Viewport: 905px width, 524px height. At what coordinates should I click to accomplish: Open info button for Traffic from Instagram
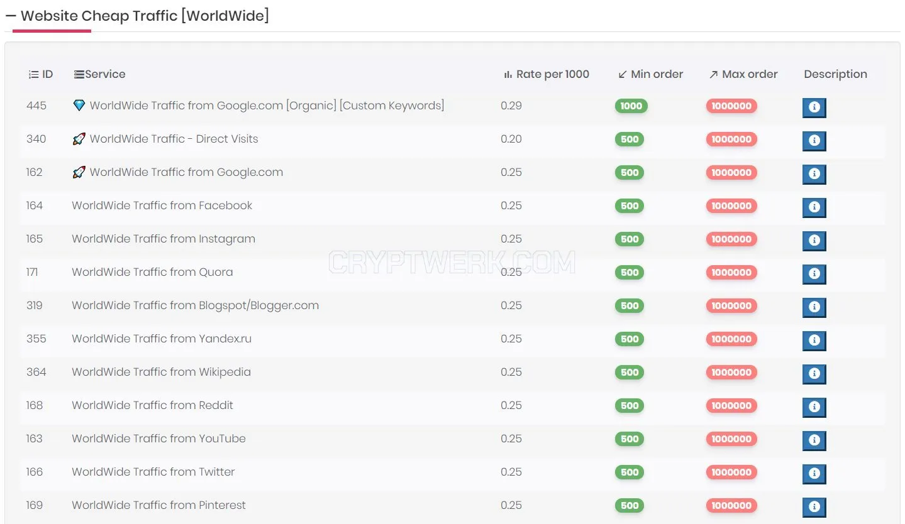(x=814, y=241)
